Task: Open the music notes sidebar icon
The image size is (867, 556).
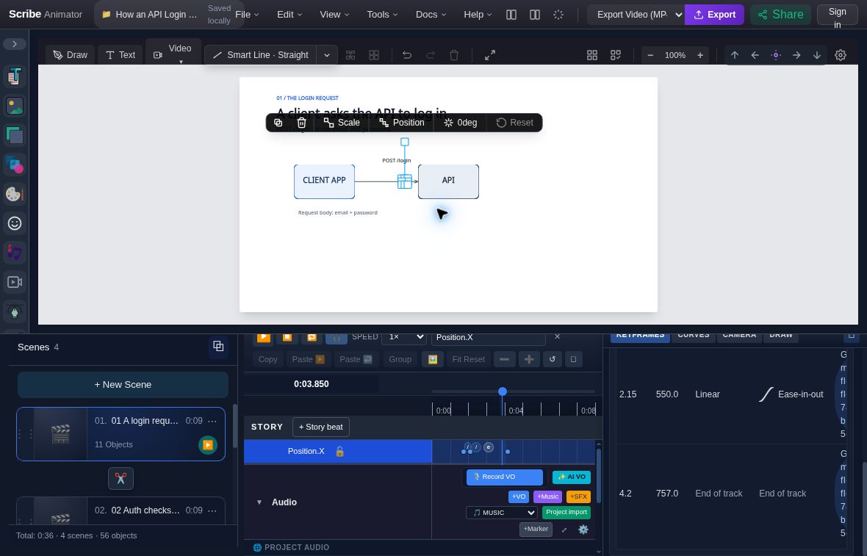Action: point(15,253)
